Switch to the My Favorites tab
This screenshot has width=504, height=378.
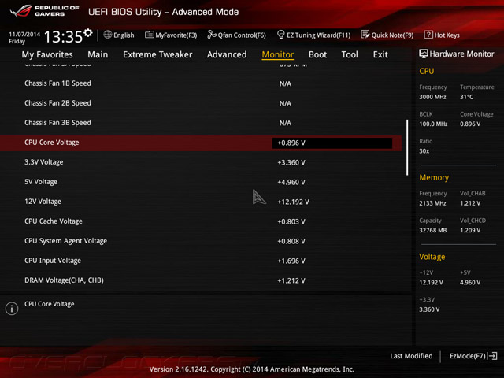(x=47, y=54)
